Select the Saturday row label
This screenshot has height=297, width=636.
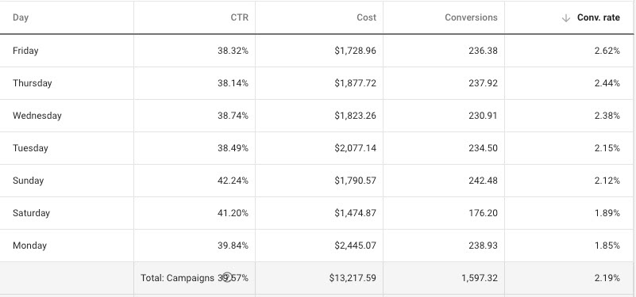point(31,213)
